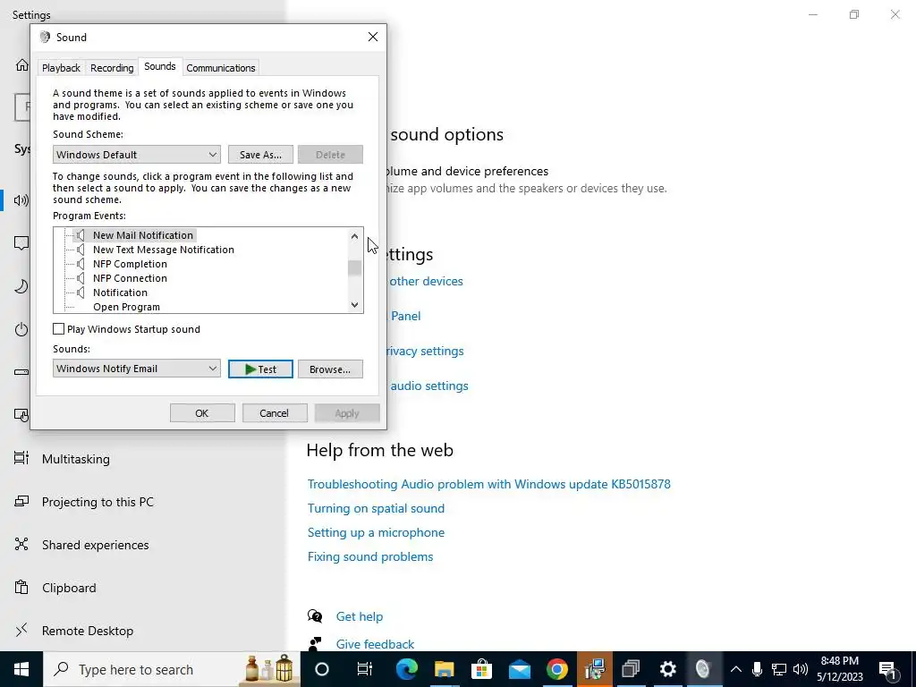This screenshot has width=916, height=687.
Task: Click the Shared experiences icon
Action: [x=21, y=545]
